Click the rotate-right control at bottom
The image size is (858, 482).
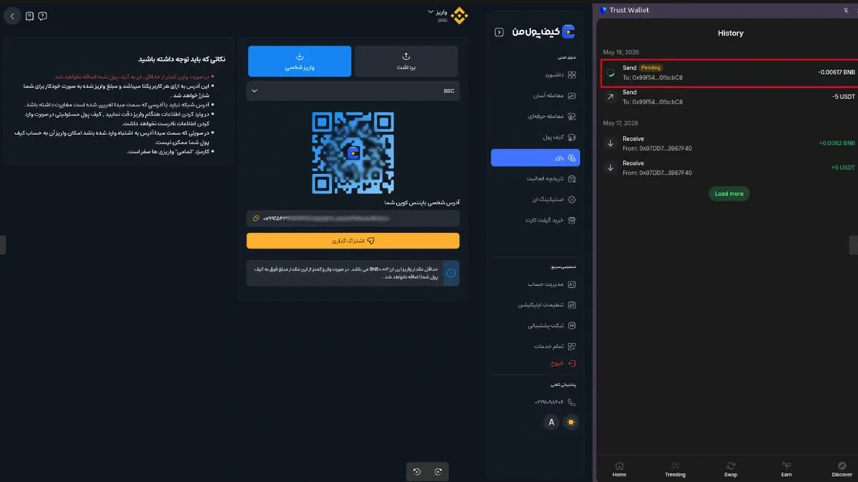pyautogui.click(x=438, y=471)
